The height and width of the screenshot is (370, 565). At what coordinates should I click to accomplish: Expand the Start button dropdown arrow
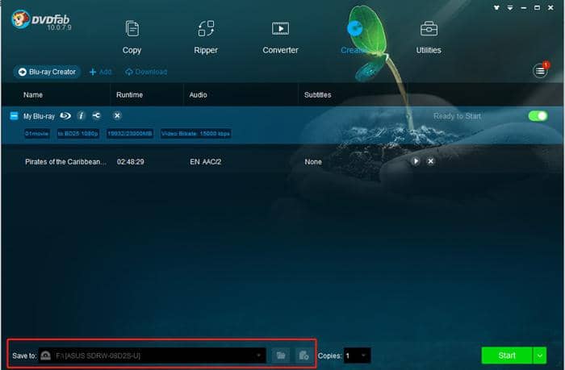540,355
